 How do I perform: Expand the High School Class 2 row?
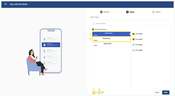111,44
